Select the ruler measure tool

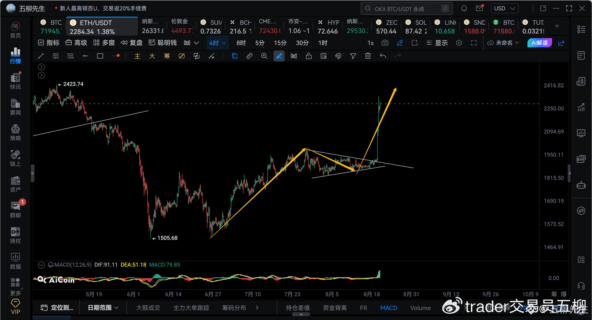point(250,56)
